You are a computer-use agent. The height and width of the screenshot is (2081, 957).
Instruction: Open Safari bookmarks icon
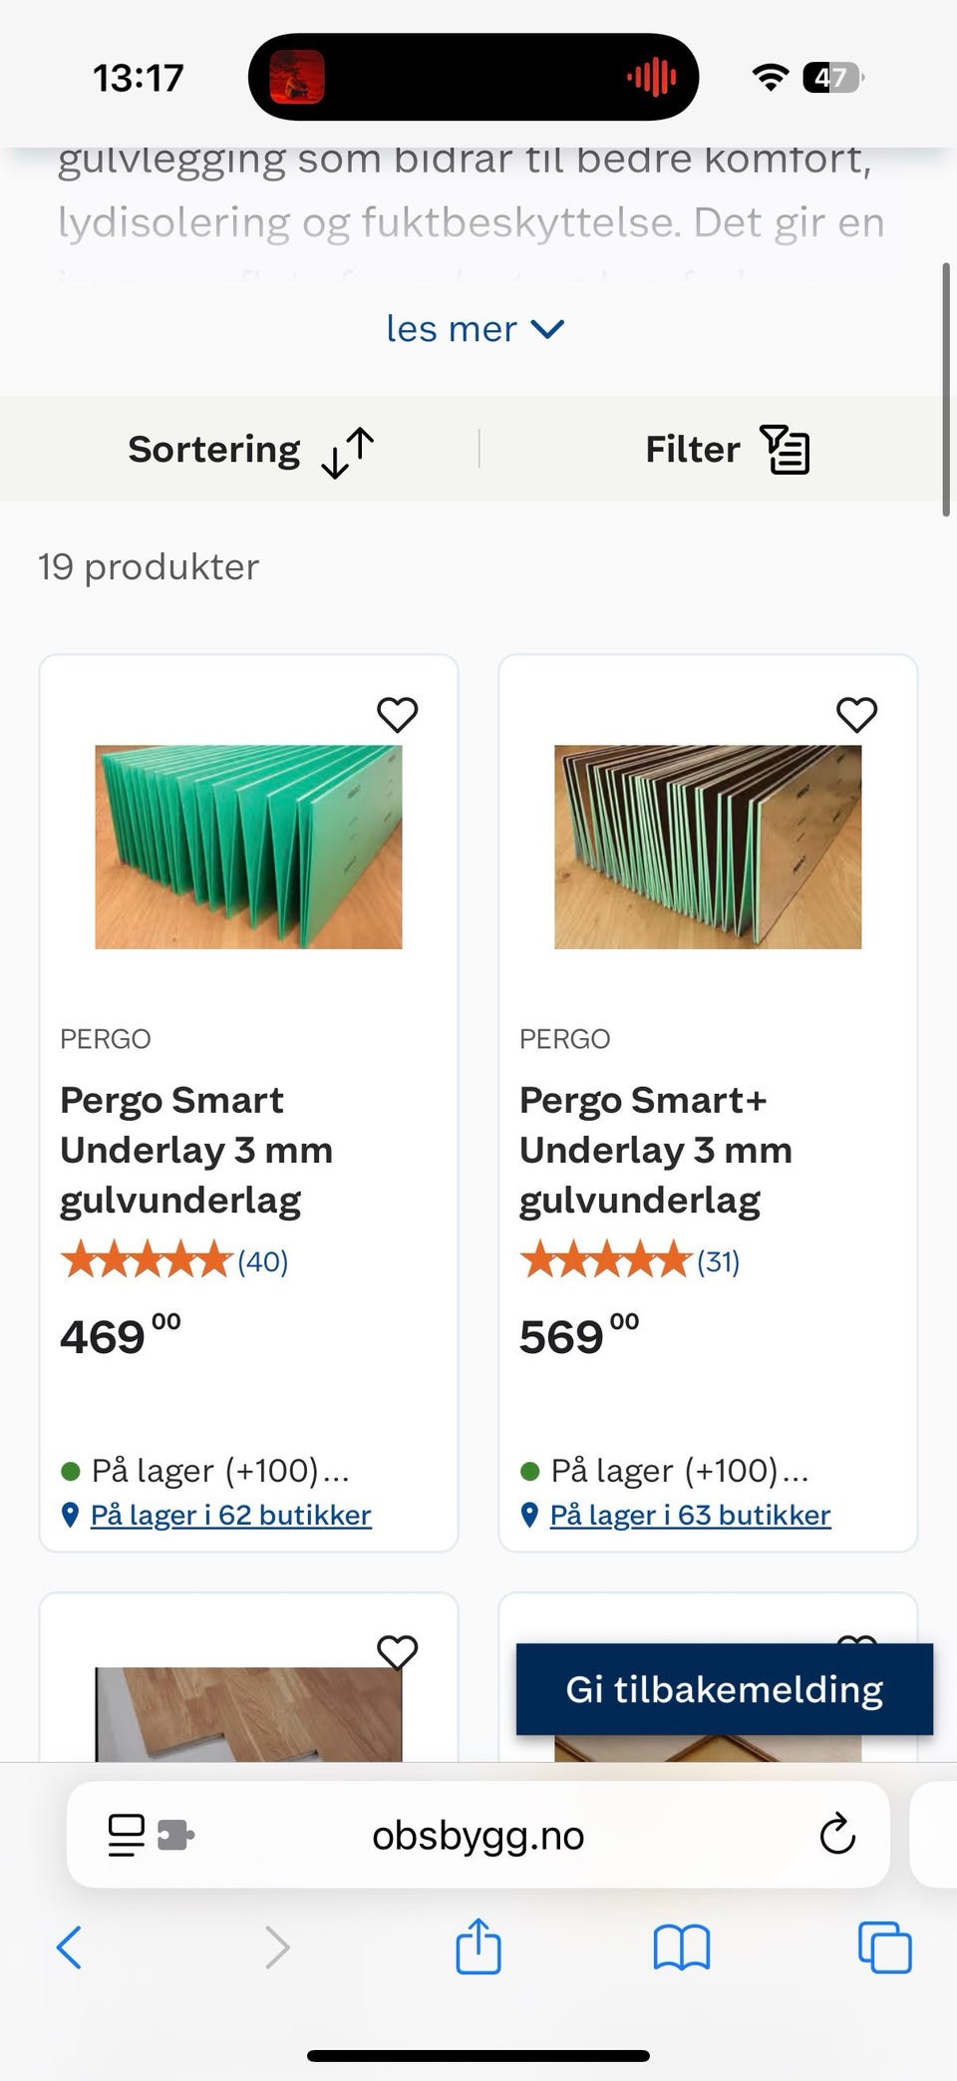(x=682, y=1946)
